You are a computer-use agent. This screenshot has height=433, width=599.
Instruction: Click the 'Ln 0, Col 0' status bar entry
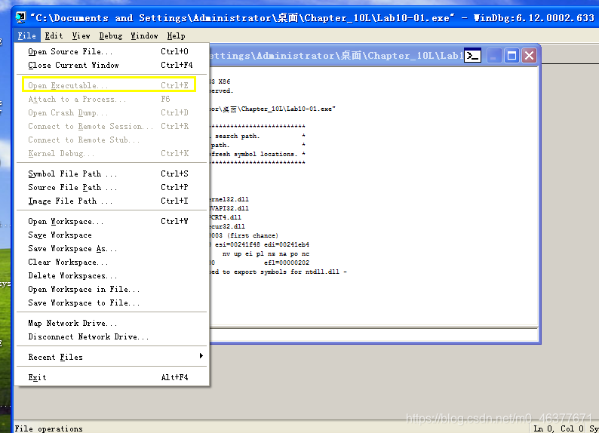tap(558, 428)
